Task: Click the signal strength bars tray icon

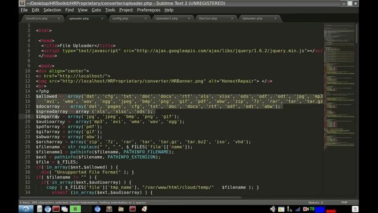Action: (298, 209)
